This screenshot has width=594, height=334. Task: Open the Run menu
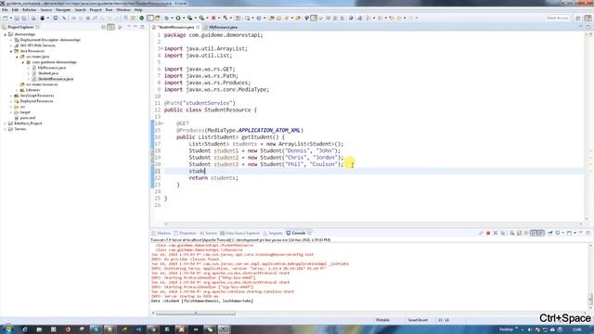(110, 10)
